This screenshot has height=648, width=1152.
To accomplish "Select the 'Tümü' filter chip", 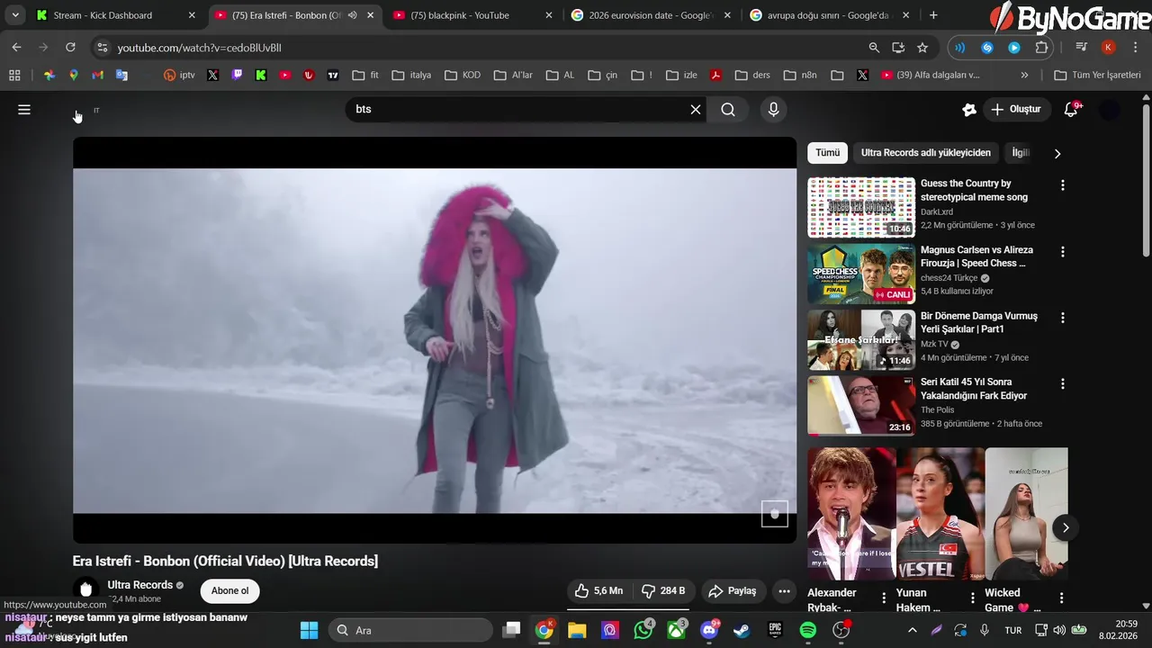I will point(828,153).
